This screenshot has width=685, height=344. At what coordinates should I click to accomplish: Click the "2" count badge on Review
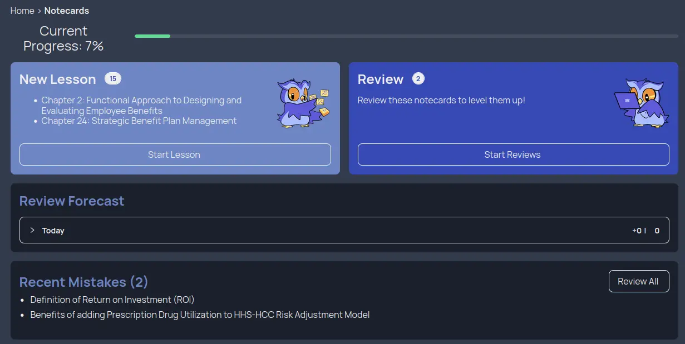coord(418,78)
